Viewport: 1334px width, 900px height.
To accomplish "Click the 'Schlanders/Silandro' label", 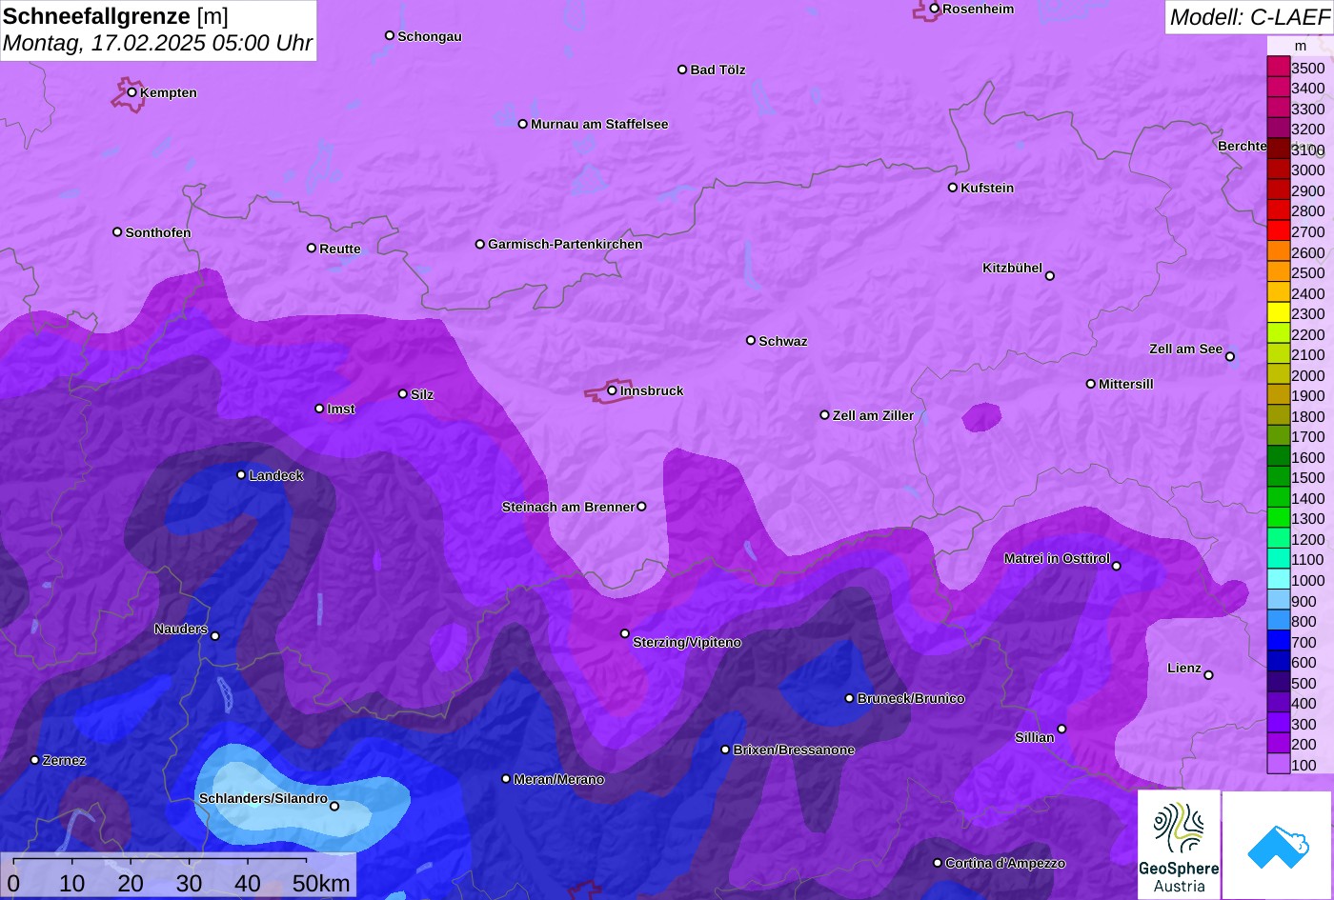I will (263, 798).
